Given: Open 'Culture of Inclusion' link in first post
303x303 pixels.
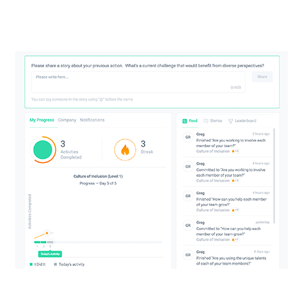Looking at the screenshot, I should click(213, 151).
